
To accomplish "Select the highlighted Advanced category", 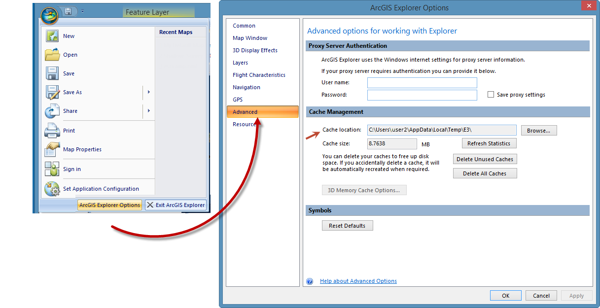I will point(263,112).
